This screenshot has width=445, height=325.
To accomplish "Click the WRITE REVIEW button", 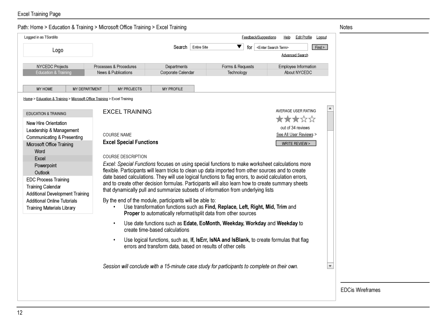I will click(295, 143).
